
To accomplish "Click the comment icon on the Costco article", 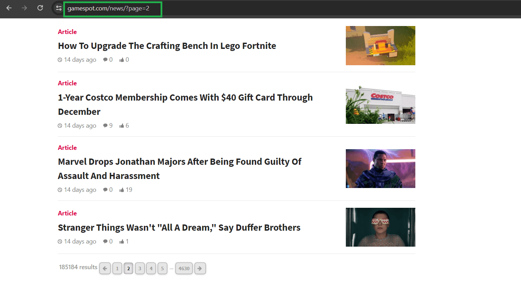I will point(105,126).
